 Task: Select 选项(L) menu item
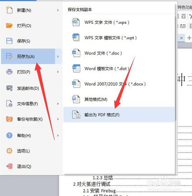[x=31, y=151]
